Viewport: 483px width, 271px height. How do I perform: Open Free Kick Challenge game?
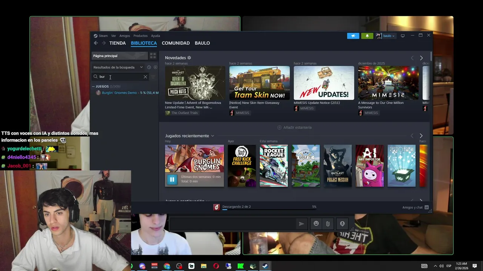(x=242, y=166)
